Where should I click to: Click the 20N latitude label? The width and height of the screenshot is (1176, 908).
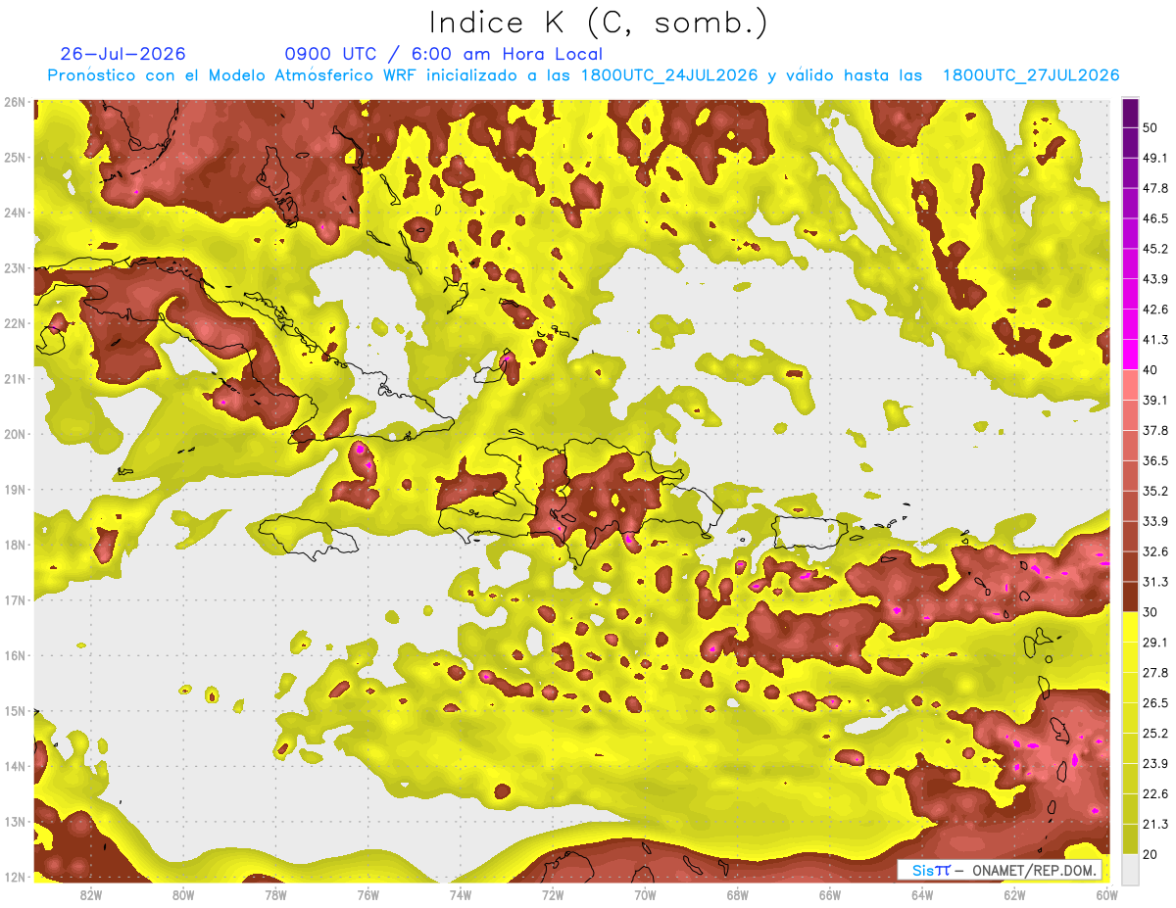(x=15, y=434)
